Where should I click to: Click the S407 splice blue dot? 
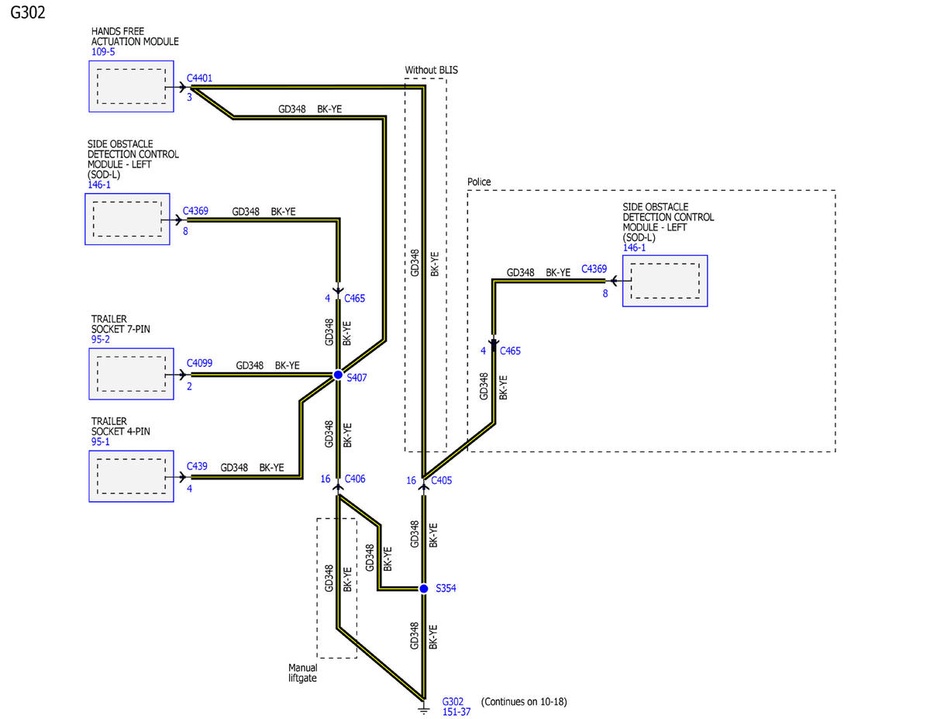(338, 375)
